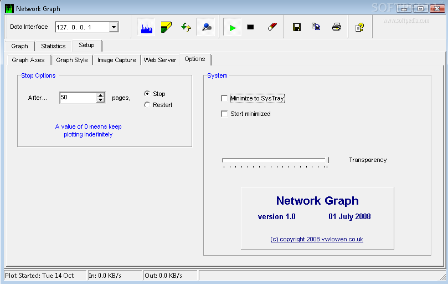
Task: Switch to the Statistics tab
Action: point(53,46)
